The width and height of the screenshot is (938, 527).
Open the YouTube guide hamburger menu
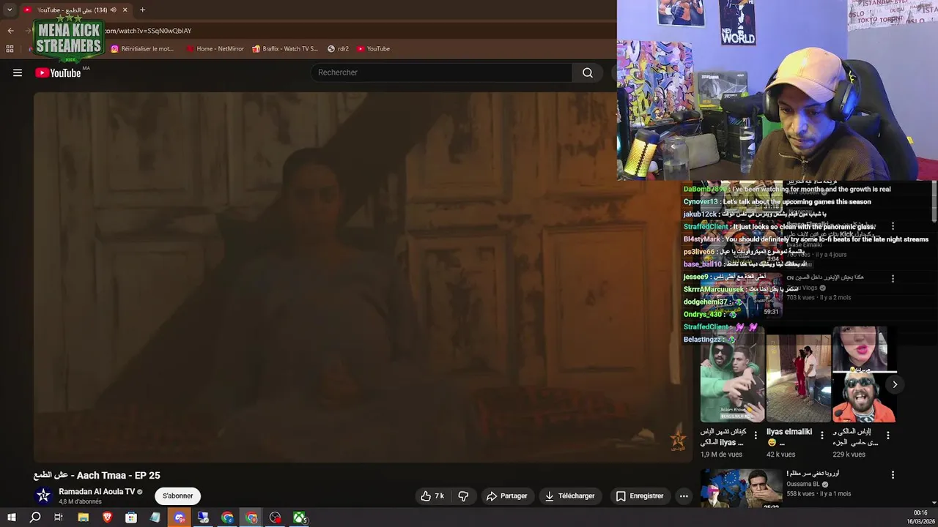click(18, 72)
